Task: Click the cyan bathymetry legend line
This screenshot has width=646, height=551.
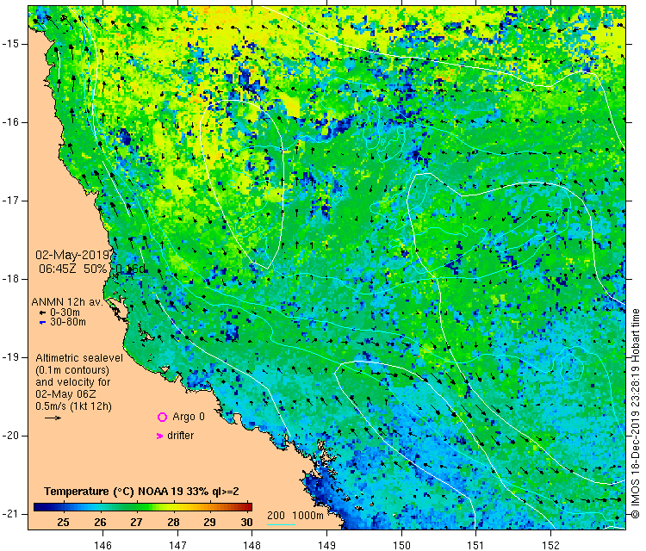Action: tap(281, 524)
